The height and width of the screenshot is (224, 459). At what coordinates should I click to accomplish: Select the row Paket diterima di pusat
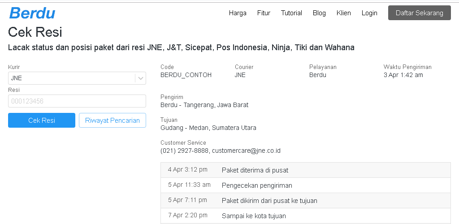point(306,170)
